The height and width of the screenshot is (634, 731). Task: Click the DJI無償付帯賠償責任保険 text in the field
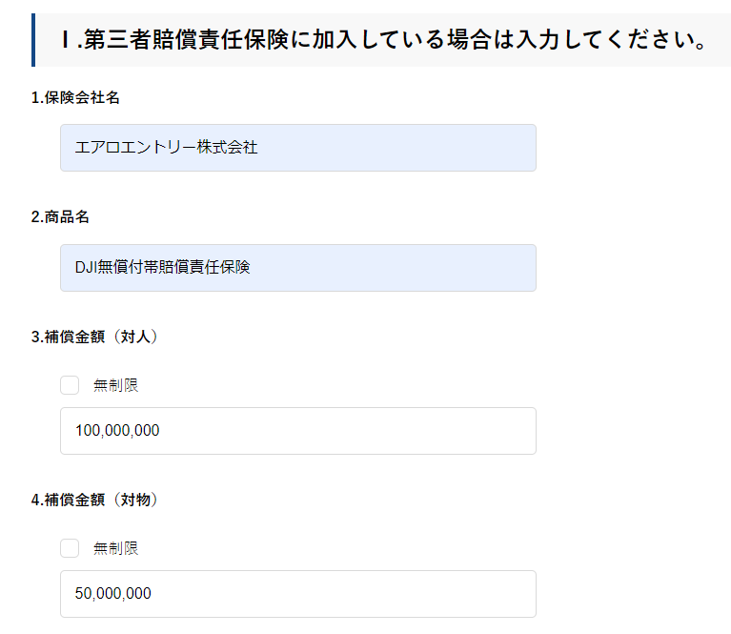pos(162,268)
